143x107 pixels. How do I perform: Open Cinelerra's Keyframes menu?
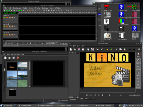click(x=17, y=8)
